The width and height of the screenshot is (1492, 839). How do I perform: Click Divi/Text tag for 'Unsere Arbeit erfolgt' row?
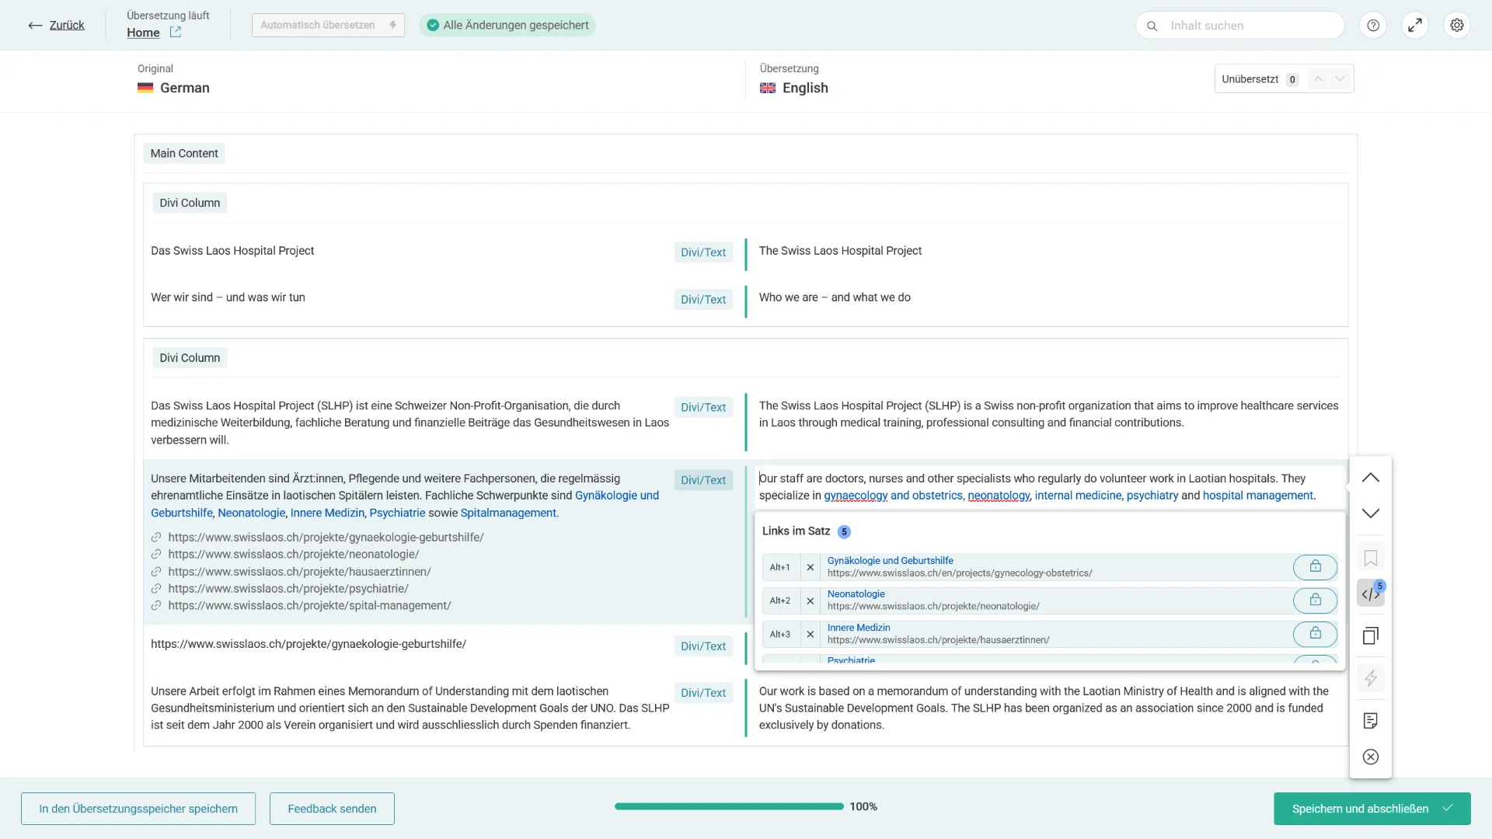tap(703, 693)
